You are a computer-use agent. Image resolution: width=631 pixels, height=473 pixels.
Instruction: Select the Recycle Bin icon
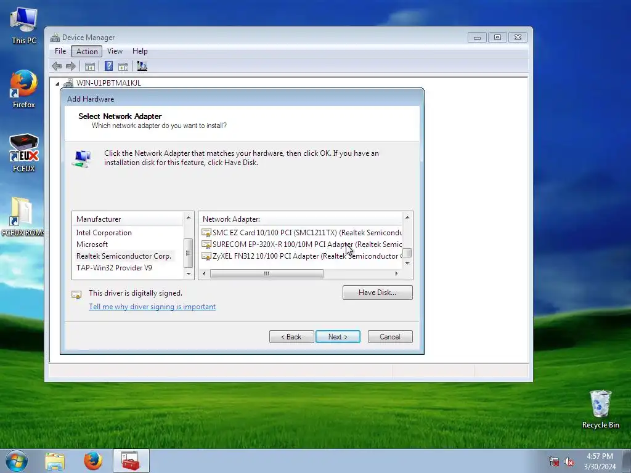600,410
